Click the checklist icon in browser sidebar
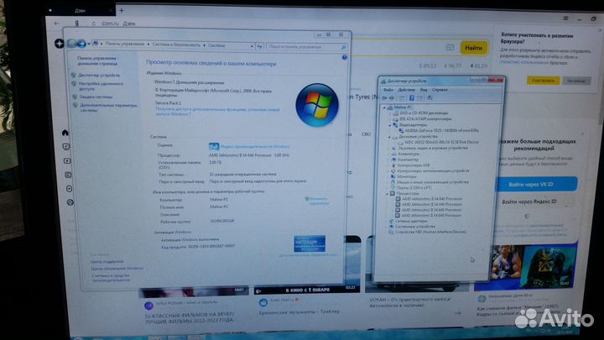 coord(66,146)
